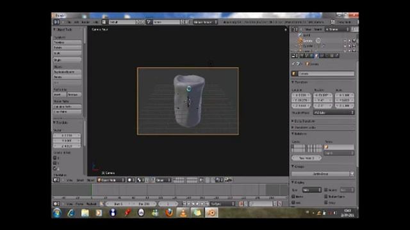Open the Select menu in 3D header

[80, 180]
